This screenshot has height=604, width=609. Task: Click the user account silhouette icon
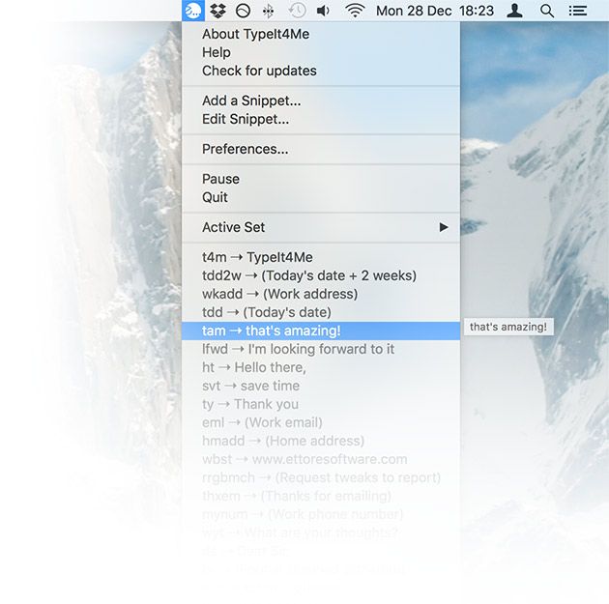pyautogui.click(x=514, y=11)
